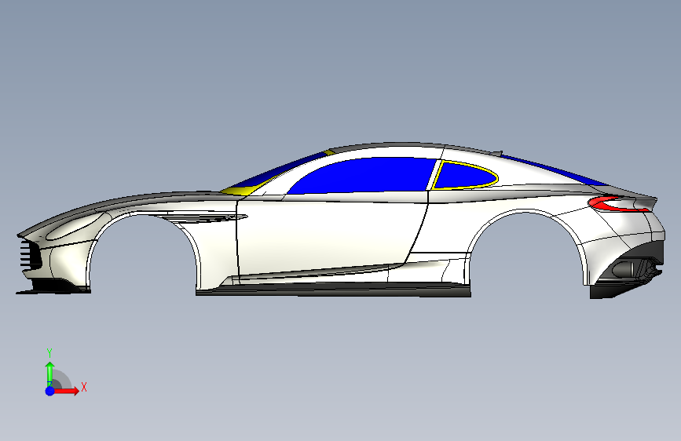Image resolution: width=681 pixels, height=441 pixels.
Task: Select the dark side skirt under door
Action: (x=333, y=290)
